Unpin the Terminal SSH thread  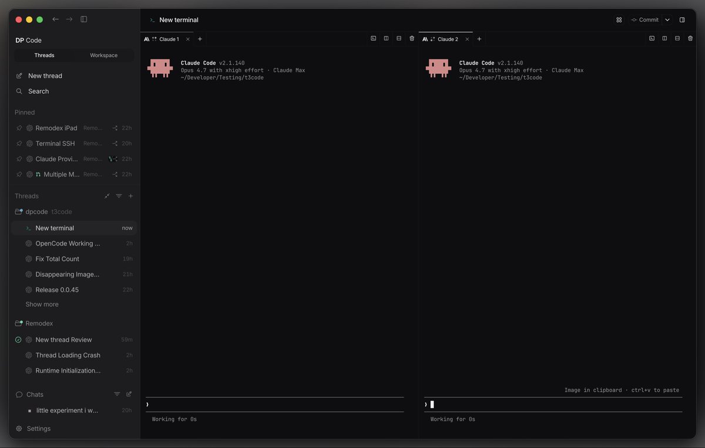[x=19, y=144]
